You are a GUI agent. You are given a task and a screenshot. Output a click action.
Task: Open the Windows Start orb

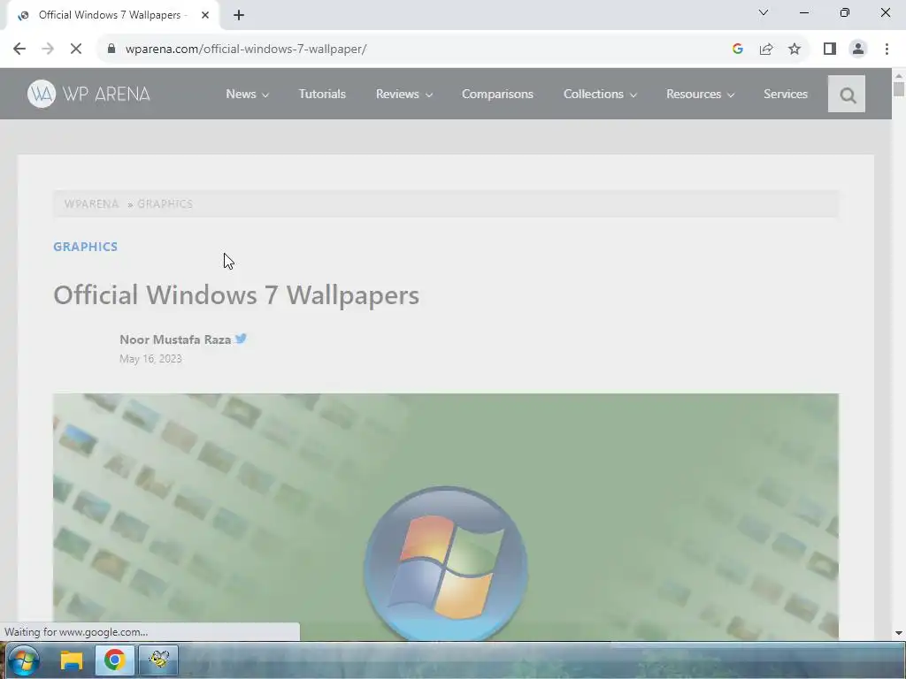(23, 660)
